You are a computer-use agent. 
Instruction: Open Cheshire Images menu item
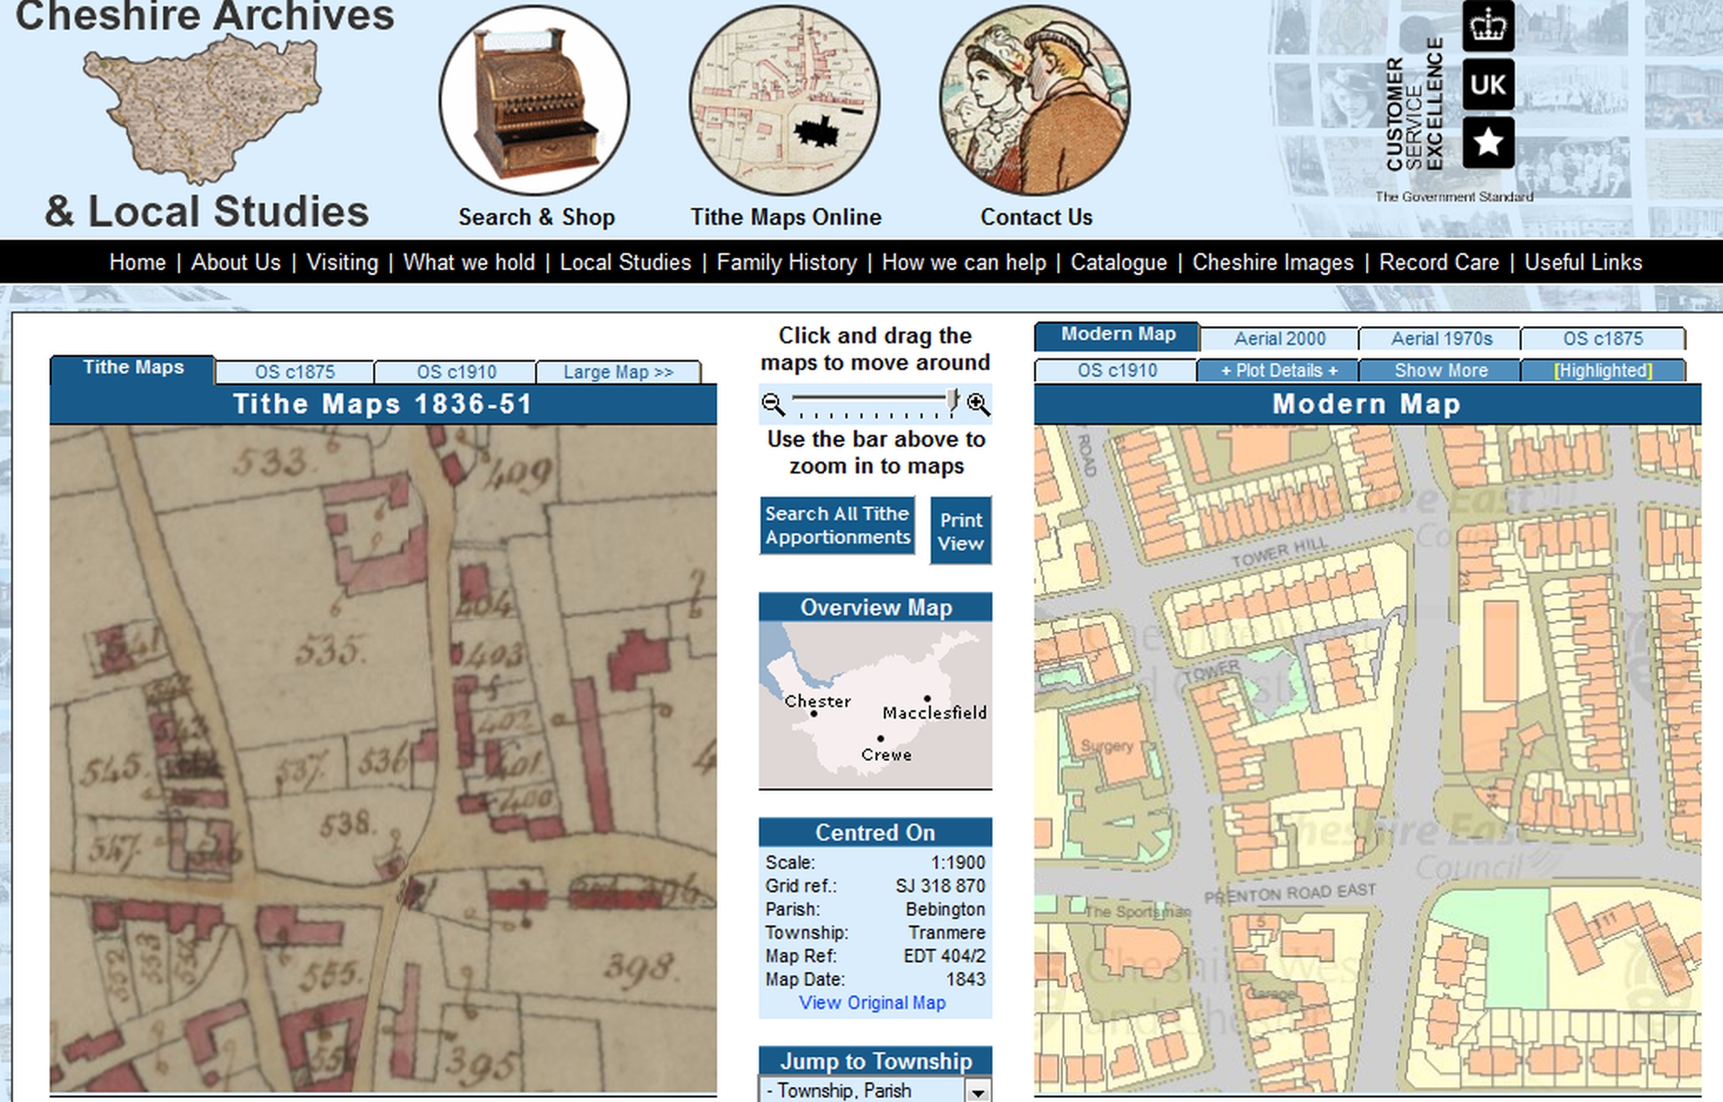1273,263
